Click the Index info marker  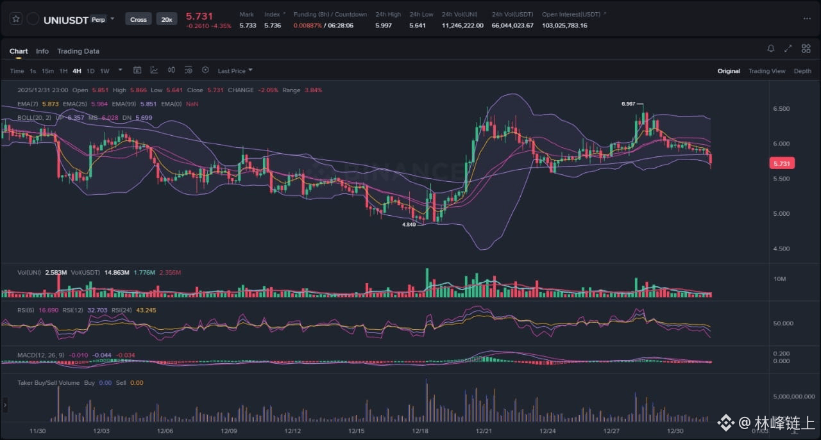284,13
